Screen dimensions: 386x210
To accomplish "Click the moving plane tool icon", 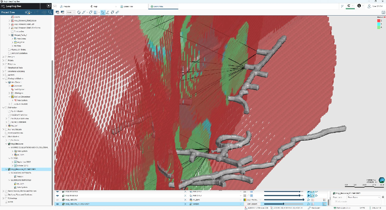I will [90, 12].
